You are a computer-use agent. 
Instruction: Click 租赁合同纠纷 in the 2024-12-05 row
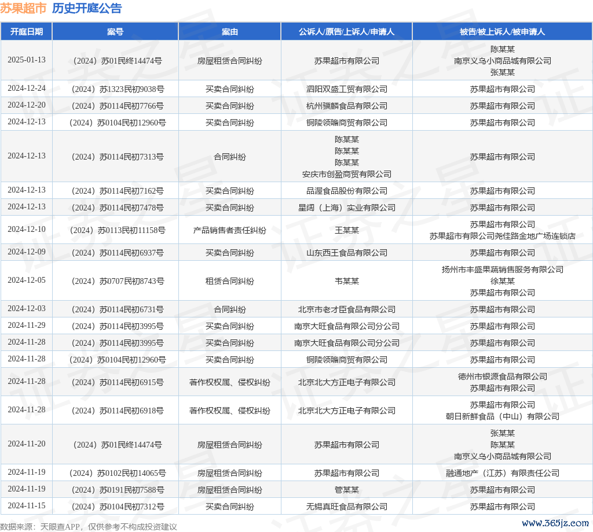point(229,281)
